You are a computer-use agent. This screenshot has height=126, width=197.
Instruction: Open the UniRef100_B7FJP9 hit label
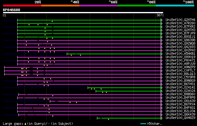pos(180,33)
